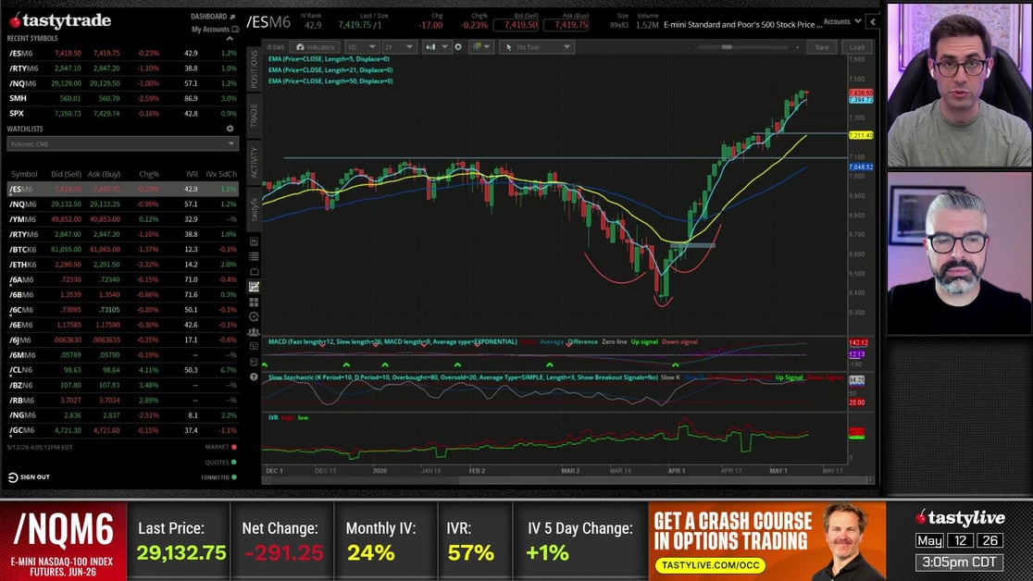Screen dimensions: 1033x581
Task: Click the Bid (Sell) 7,419.50 price box
Action: pyautogui.click(x=516, y=25)
